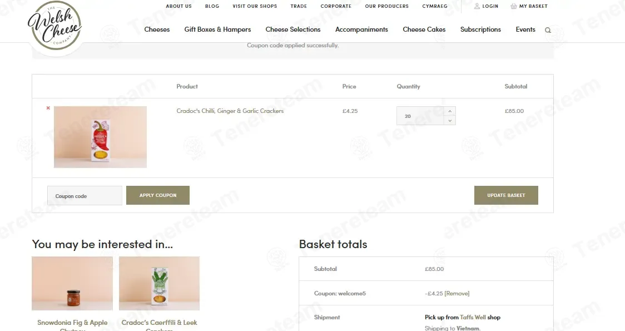Image resolution: width=625 pixels, height=331 pixels.
Task: Open the Cheeses menu
Action: (x=157, y=29)
